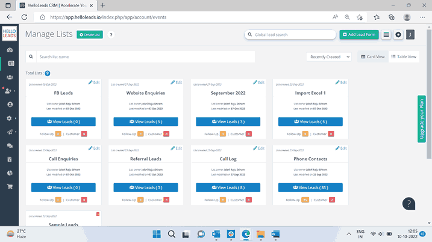The image size is (432, 242).
Task: Click the settings gear icon beside the user avatar
Action: [x=398, y=35]
